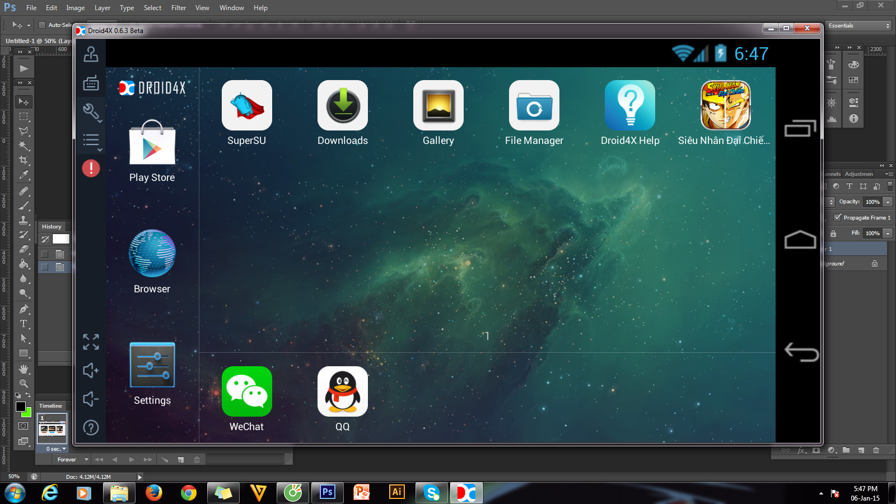This screenshot has height=504, width=896.
Task: Duplicate the selected timeline frame
Action: pyautogui.click(x=180, y=460)
